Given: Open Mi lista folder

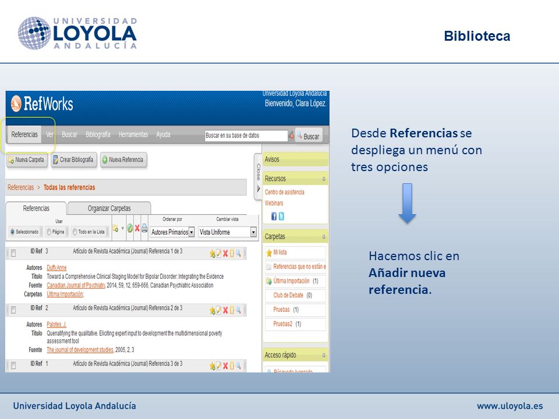Looking at the screenshot, I should point(295,253).
